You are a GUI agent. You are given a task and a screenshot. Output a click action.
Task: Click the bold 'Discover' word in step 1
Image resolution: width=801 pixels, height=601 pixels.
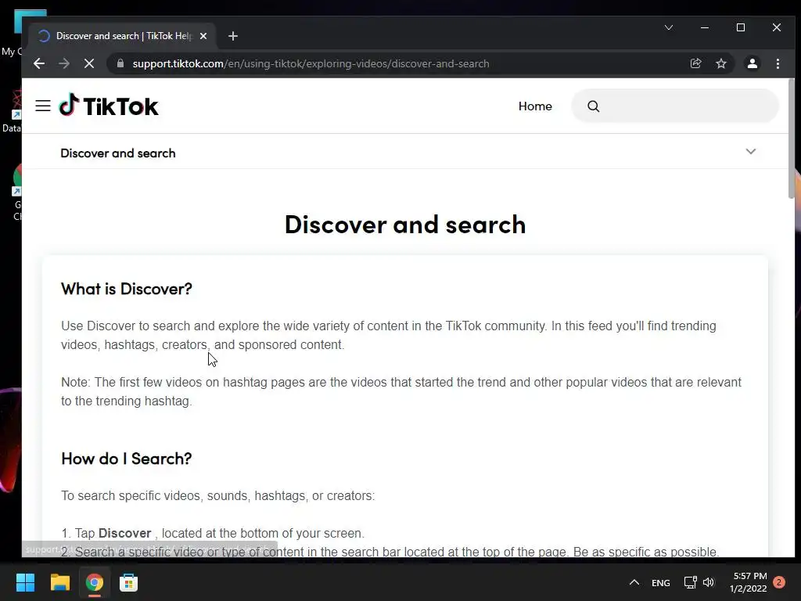click(x=124, y=533)
